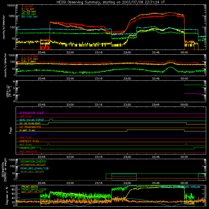This screenshot has height=209, width=209.
Task: Click the C class tick on GOES panel
Action: pyautogui.click(x=14, y=88)
